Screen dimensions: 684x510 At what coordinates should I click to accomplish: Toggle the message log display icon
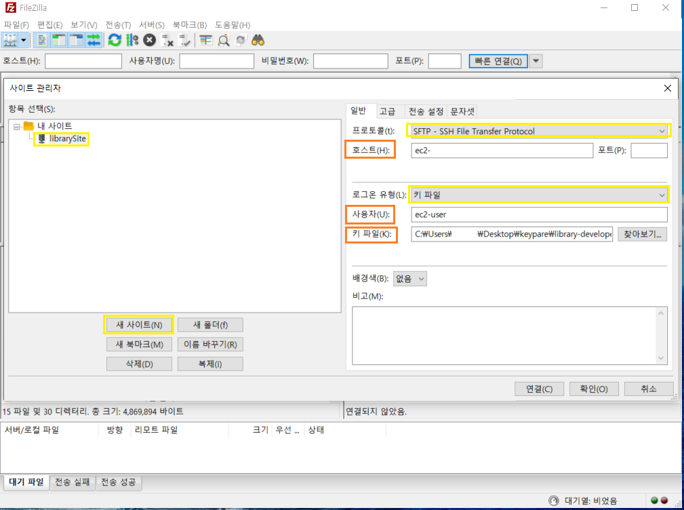tap(42, 41)
